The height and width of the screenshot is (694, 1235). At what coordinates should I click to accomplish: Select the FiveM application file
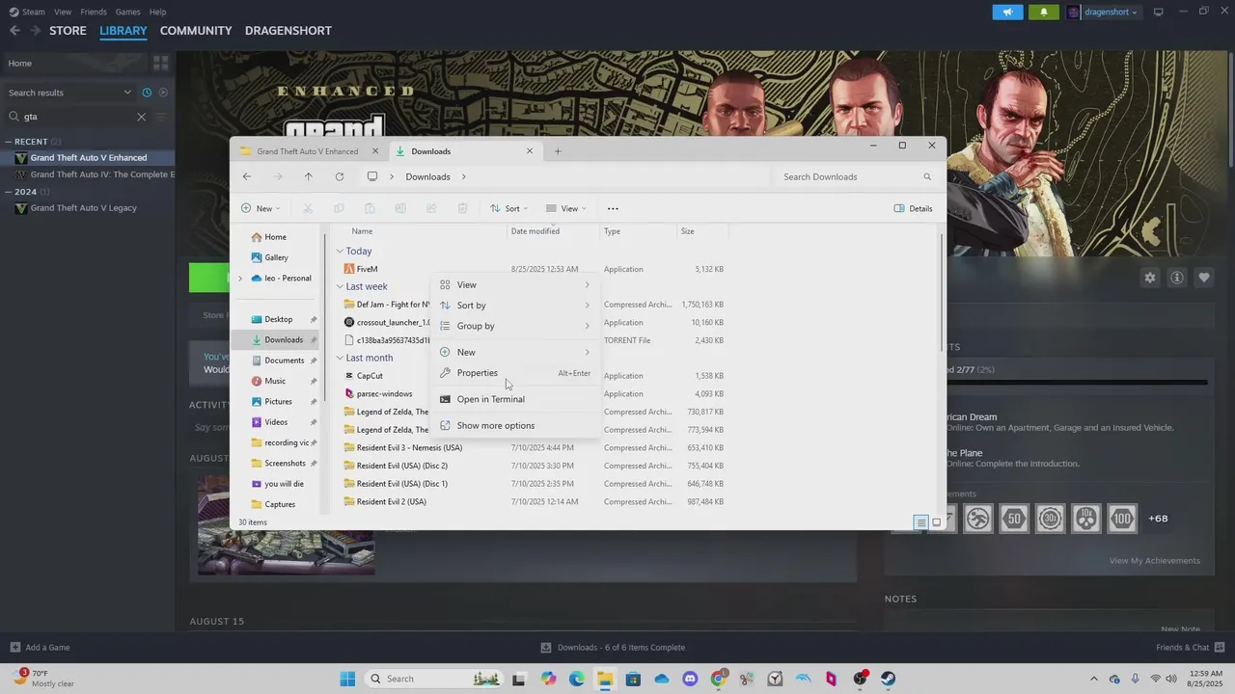click(x=367, y=269)
